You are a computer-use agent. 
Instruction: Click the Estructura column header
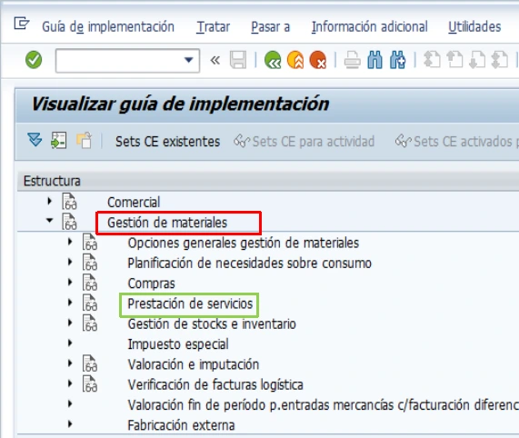click(268, 181)
